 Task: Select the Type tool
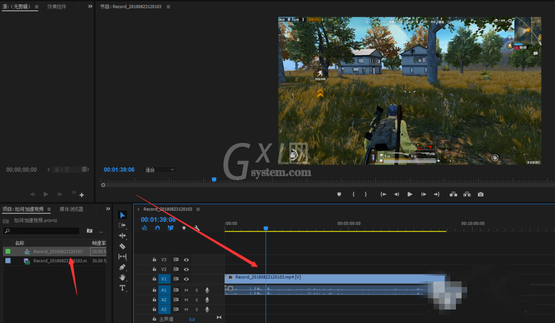pyautogui.click(x=122, y=288)
